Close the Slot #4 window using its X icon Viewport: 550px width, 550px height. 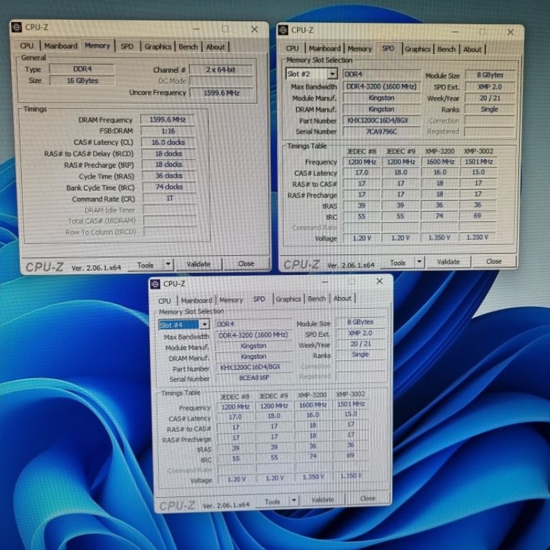pyautogui.click(x=379, y=282)
